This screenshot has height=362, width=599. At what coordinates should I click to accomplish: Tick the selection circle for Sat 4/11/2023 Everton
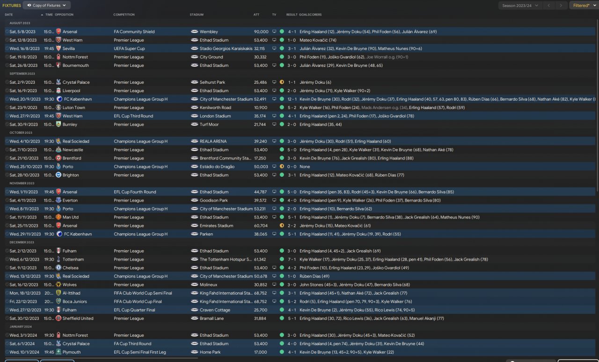coord(7,200)
